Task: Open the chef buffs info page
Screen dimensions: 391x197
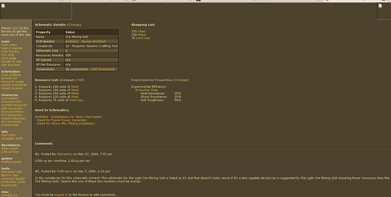Action: (8, 135)
